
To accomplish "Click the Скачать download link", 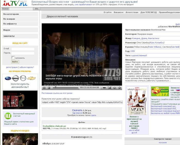I will (77, 110).
